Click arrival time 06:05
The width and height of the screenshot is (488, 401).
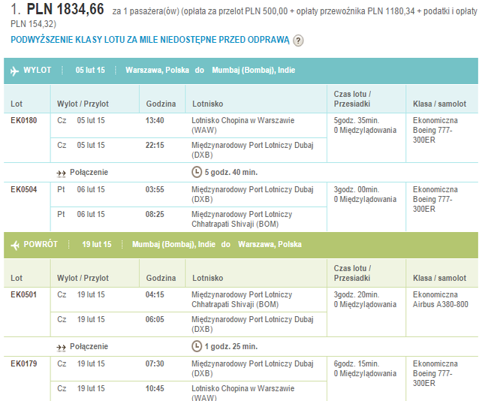click(x=155, y=320)
